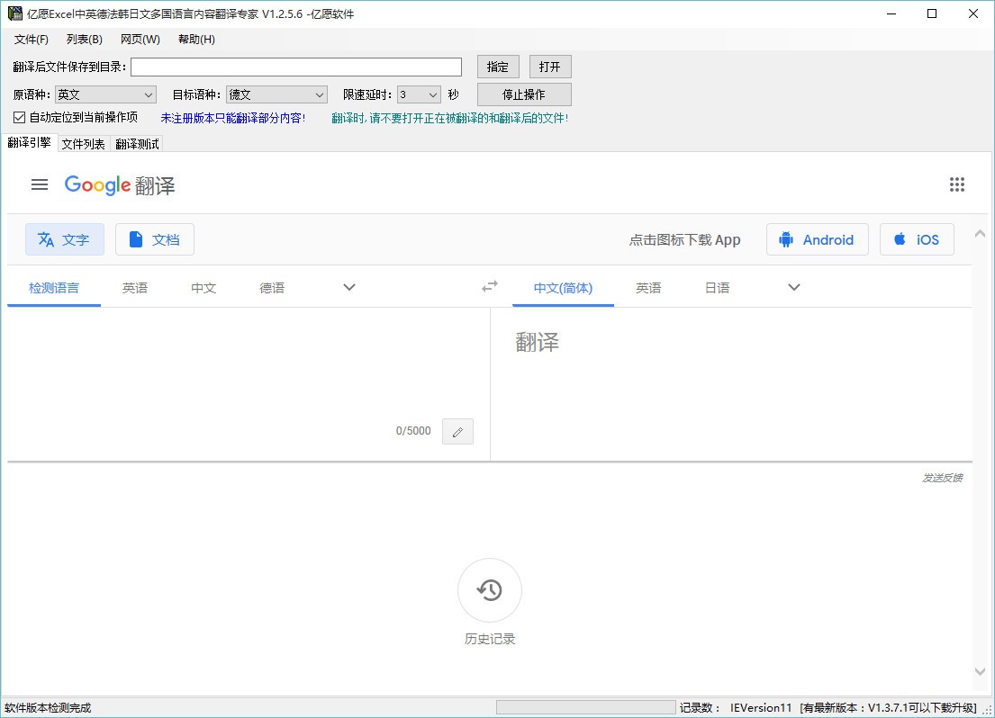Select 英语 as target language
The image size is (995, 718).
point(648,288)
